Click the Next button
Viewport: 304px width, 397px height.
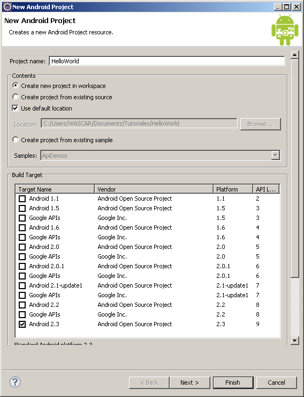coord(189,383)
